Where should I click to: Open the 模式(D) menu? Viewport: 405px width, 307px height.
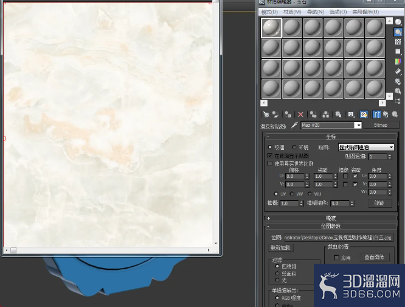tap(269, 12)
